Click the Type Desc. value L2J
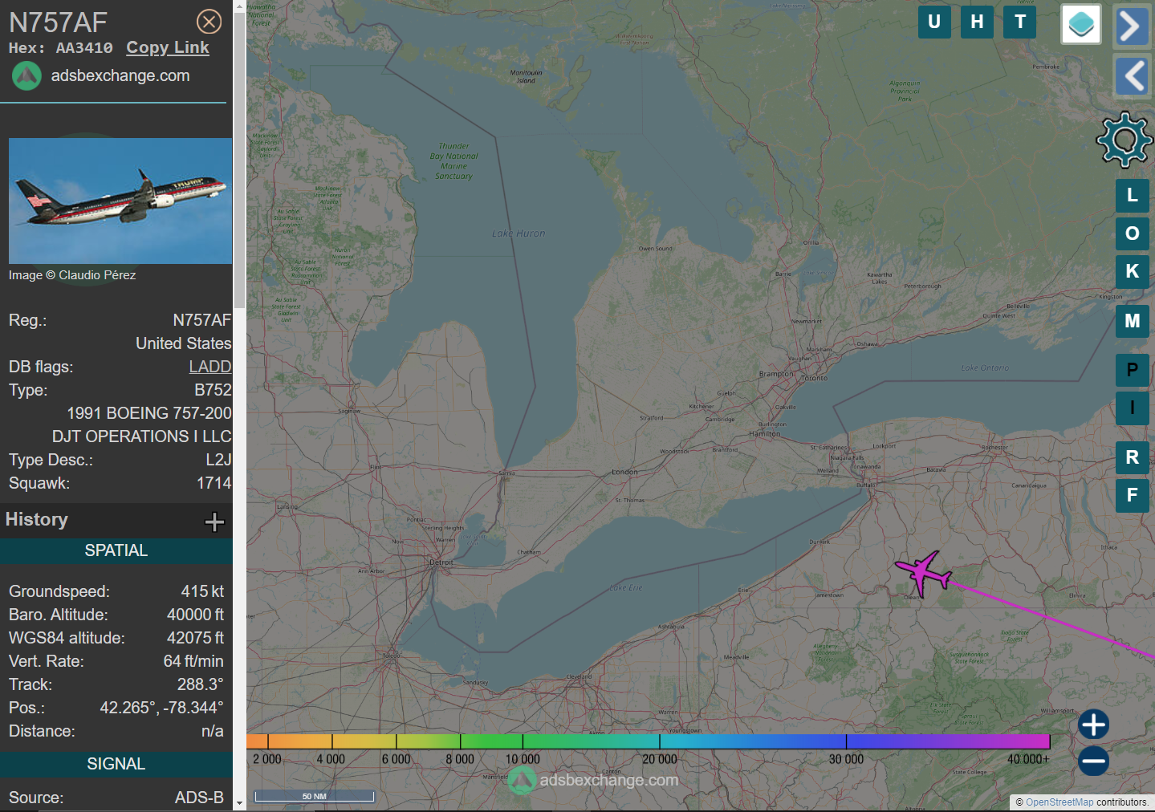This screenshot has height=812, width=1155. click(218, 460)
